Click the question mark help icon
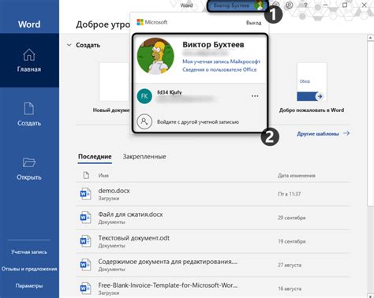Viewport: 374px width, 298px height. point(305,5)
